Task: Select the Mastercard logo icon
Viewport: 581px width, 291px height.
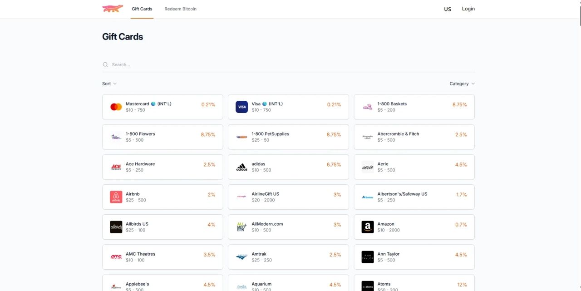Action: 116,107
